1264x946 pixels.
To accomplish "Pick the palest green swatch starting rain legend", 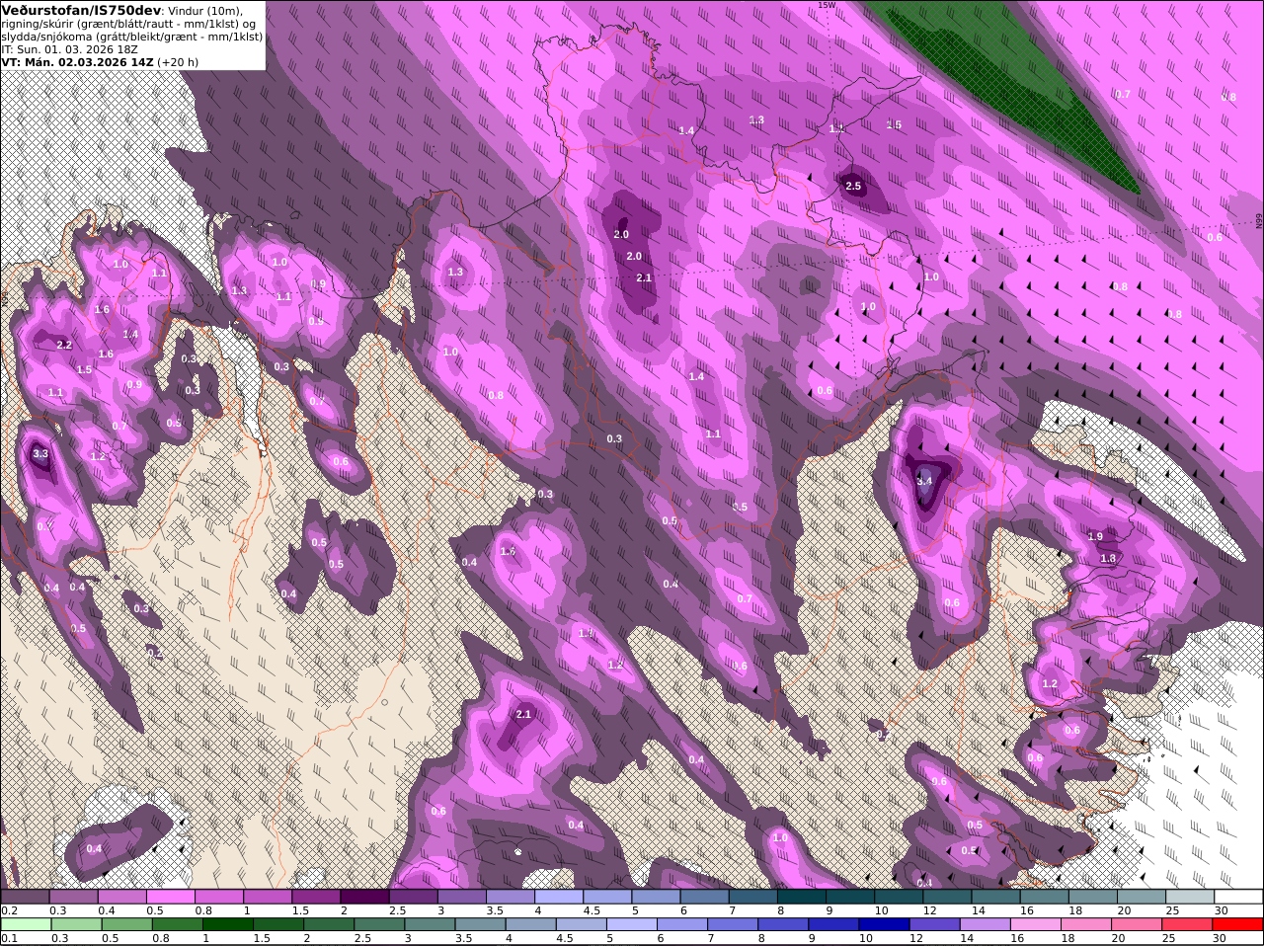I will click(x=26, y=924).
